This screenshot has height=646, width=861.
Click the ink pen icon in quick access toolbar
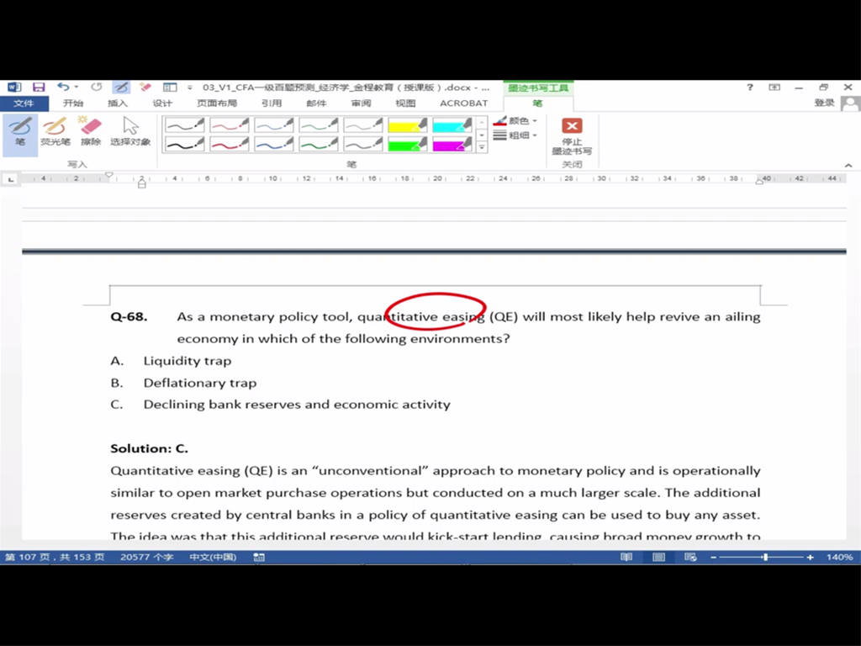point(121,87)
